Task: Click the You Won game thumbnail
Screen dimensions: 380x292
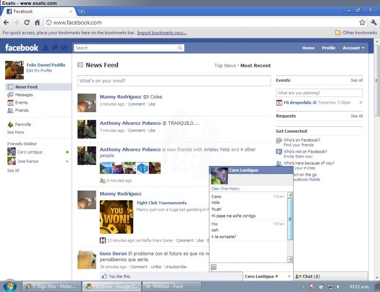Action: click(x=116, y=217)
